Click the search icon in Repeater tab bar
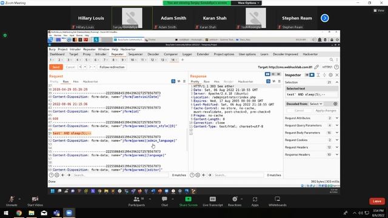The height and width of the screenshot is (218, 388). pyautogui.click(x=332, y=59)
